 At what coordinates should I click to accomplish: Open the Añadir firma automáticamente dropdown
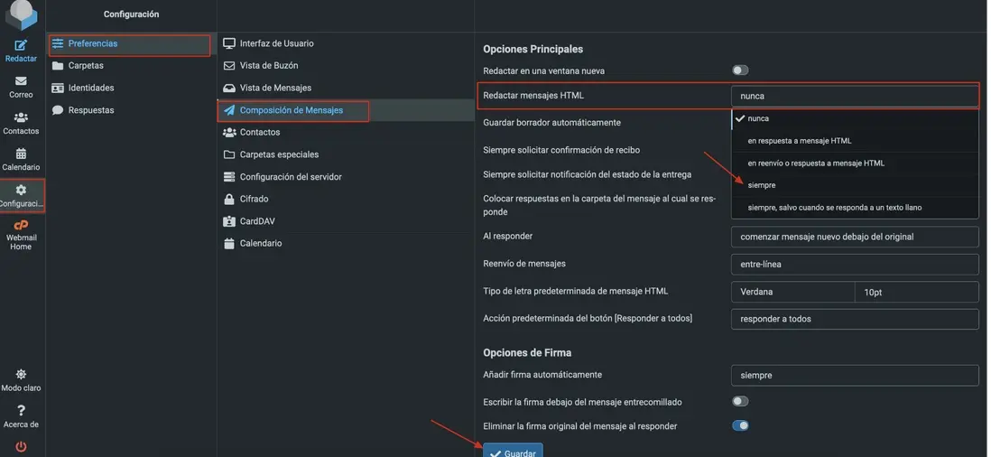click(x=855, y=375)
